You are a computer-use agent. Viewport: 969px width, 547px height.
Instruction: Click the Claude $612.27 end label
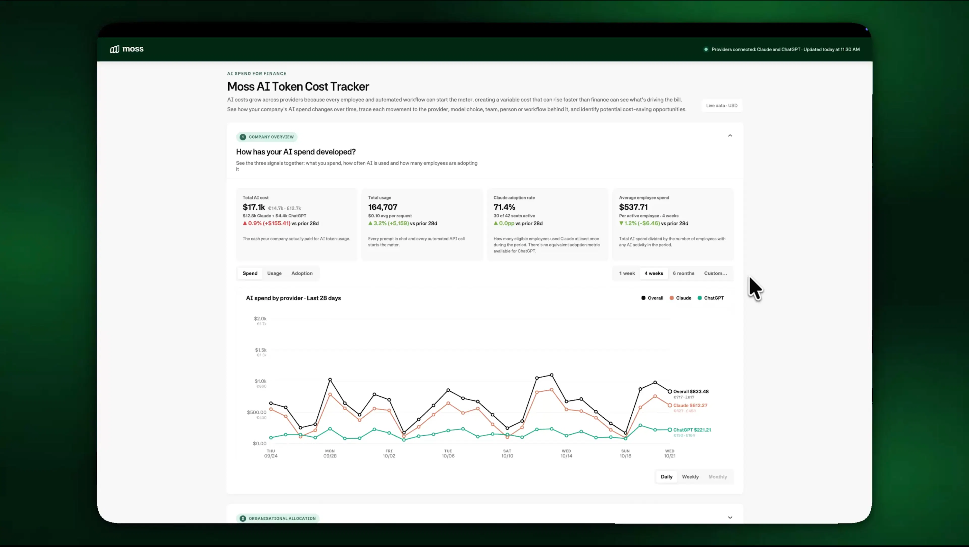[690, 406]
